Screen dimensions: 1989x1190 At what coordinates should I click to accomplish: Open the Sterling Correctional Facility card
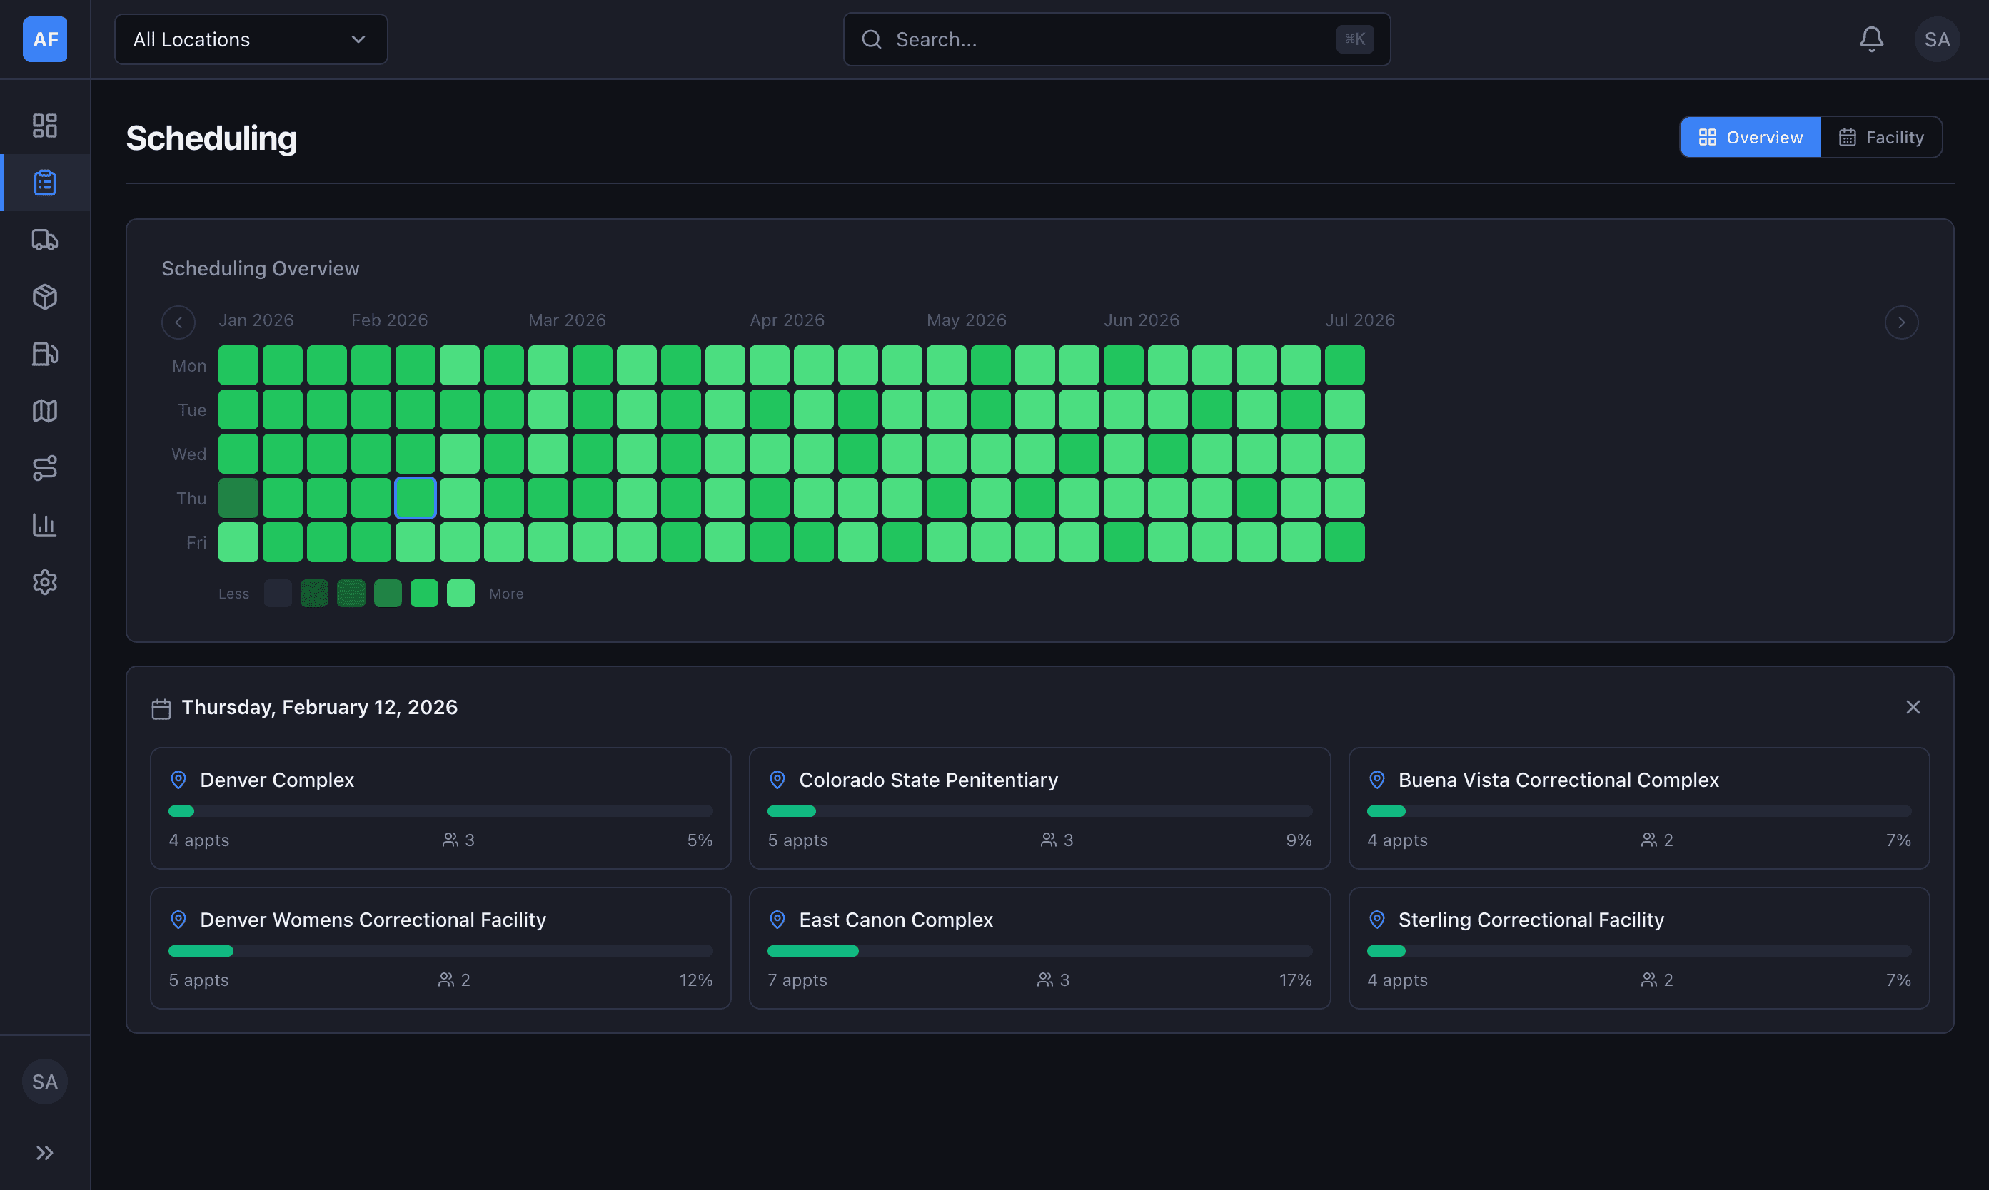1638,948
